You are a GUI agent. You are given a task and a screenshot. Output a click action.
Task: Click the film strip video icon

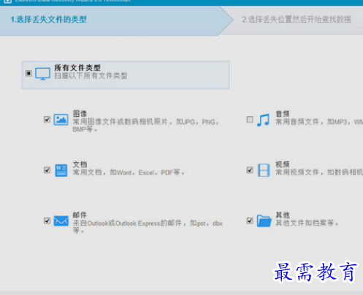tap(264, 170)
